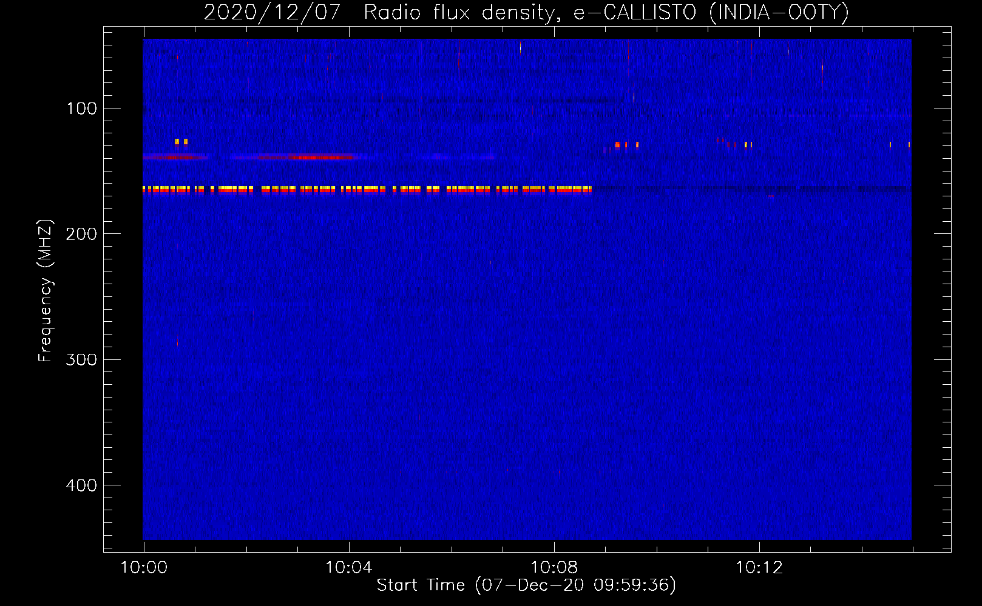Screen dimensions: 982x606
Task: Click the '300' frequency tick label
Action: [81, 359]
